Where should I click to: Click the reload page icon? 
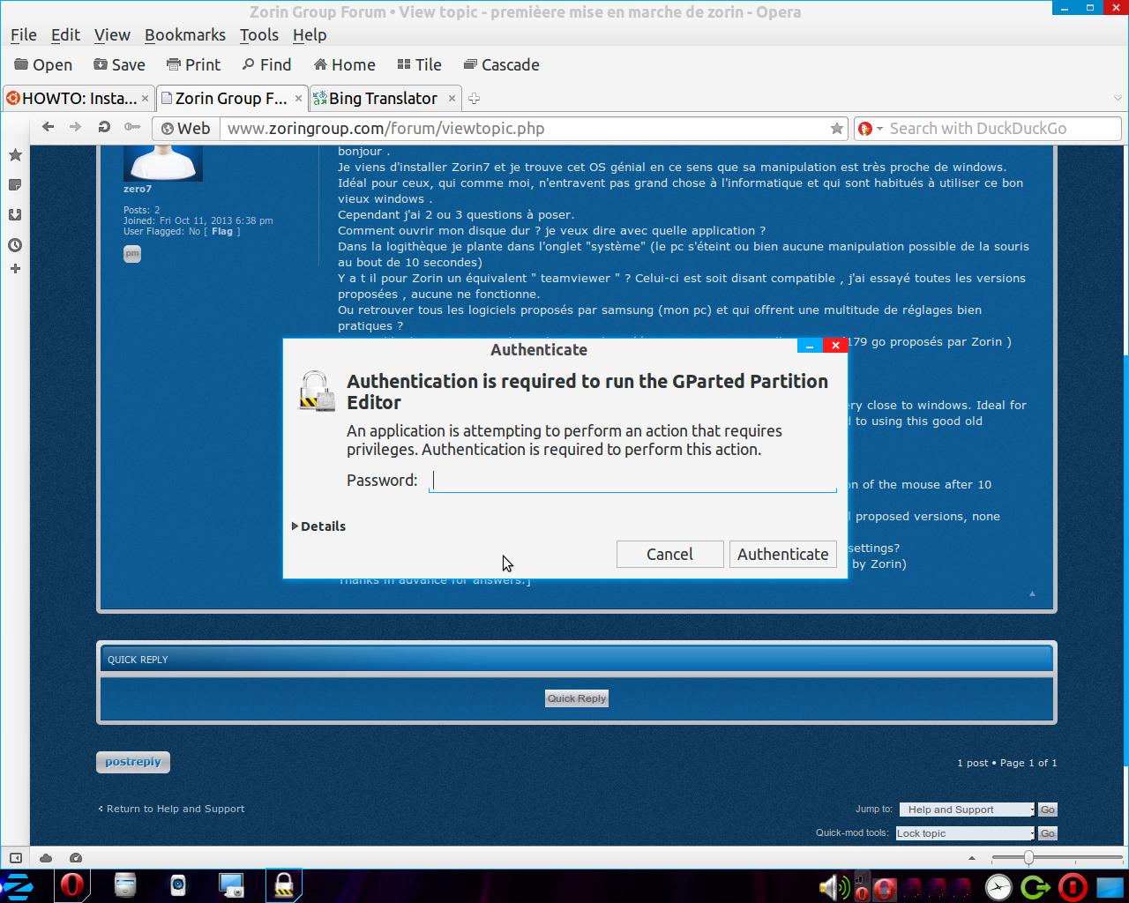click(104, 127)
